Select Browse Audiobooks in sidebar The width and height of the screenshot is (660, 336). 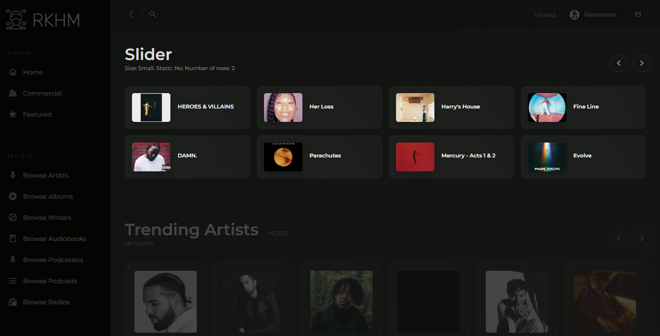click(55, 239)
